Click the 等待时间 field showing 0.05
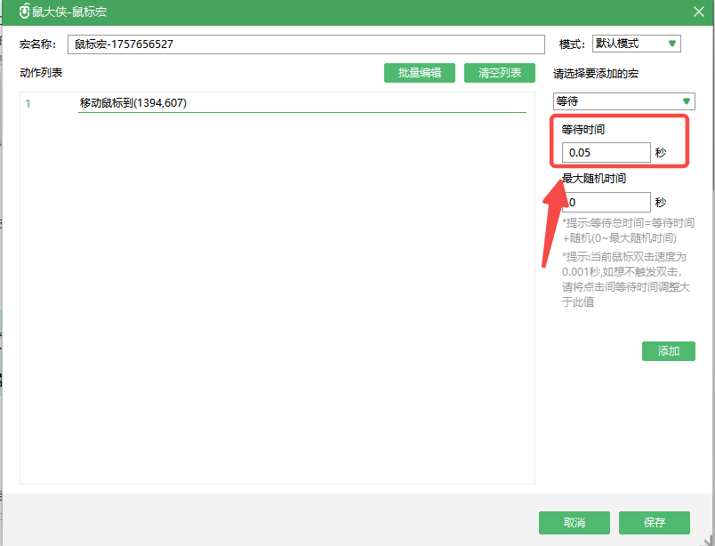 coord(606,153)
